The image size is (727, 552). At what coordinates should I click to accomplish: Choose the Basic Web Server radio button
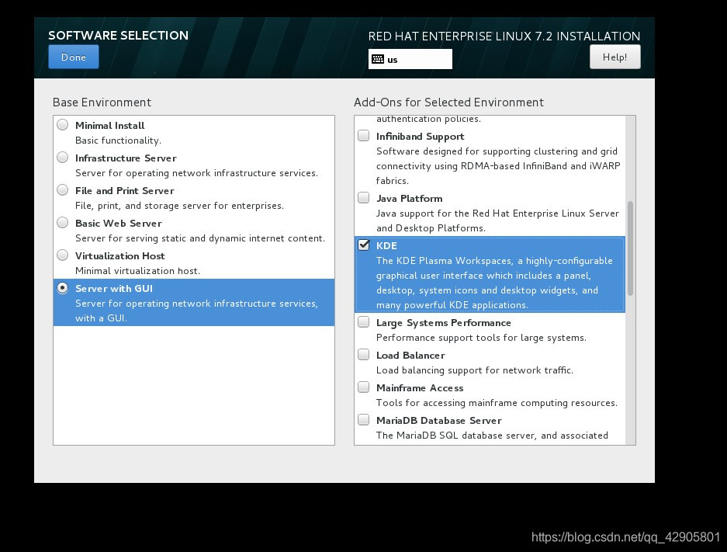coord(63,223)
